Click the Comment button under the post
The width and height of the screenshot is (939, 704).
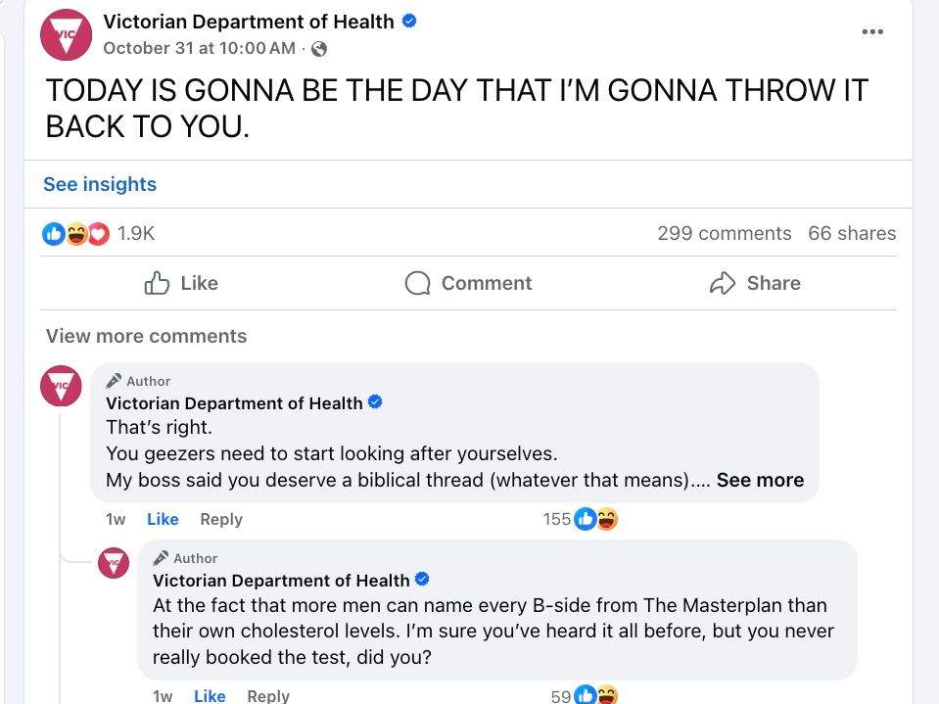tap(468, 283)
